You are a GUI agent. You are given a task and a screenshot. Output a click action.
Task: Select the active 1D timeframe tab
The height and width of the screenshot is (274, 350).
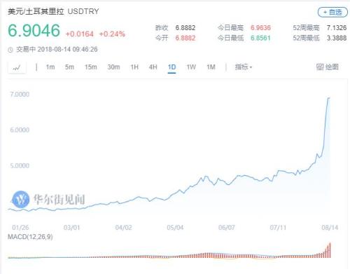click(x=171, y=67)
